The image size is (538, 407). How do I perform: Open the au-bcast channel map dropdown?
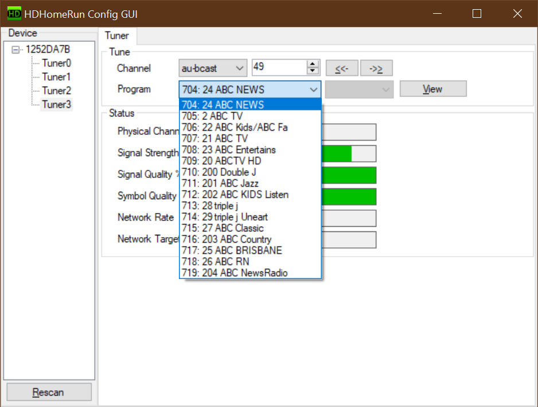pos(213,68)
